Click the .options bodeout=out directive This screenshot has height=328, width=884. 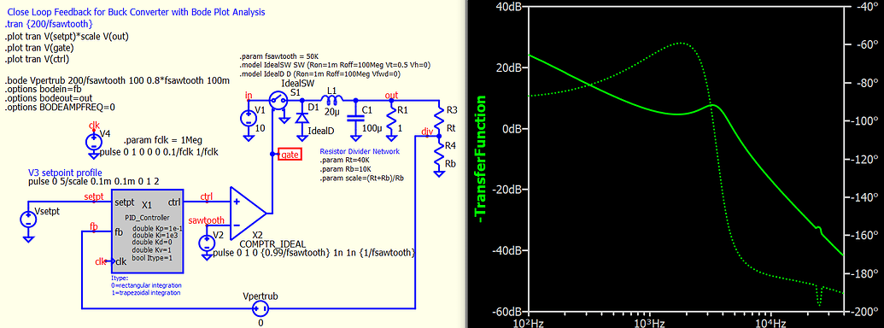(x=49, y=98)
